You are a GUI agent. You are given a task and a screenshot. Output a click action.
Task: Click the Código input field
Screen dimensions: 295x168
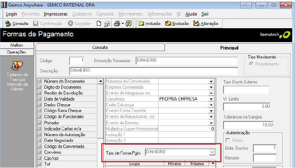tap(77, 60)
